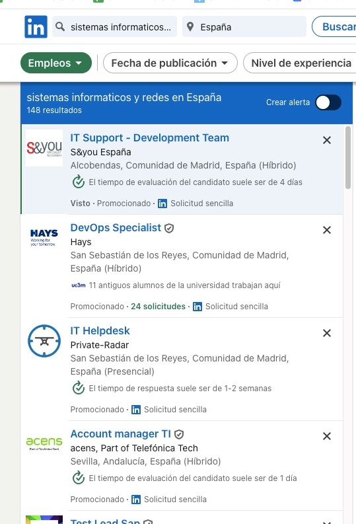Image resolution: width=356 pixels, height=524 pixels.
Task: Click the 24 solicitudes text
Action: 158,307
